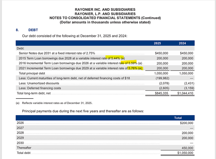Image resolution: width=216 pixels, height=159 pixels.
Task: Click the highlighted '5.76% (a)' rate
Action: pyautogui.click(x=135, y=68)
